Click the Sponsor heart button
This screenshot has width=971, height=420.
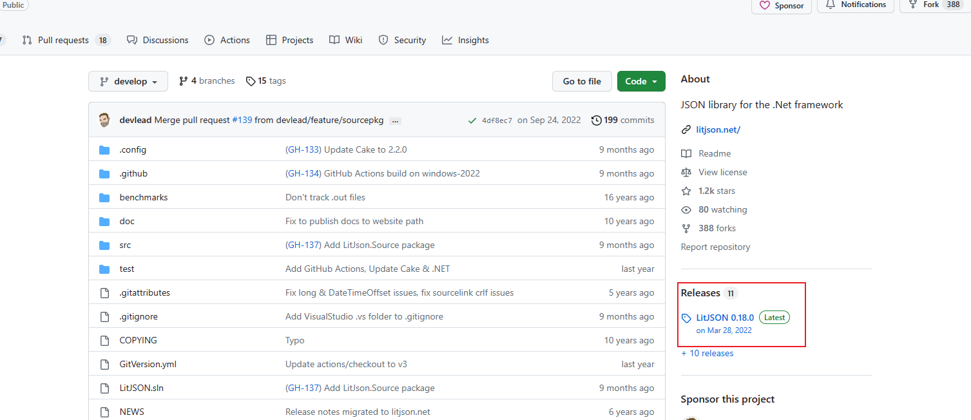point(782,6)
